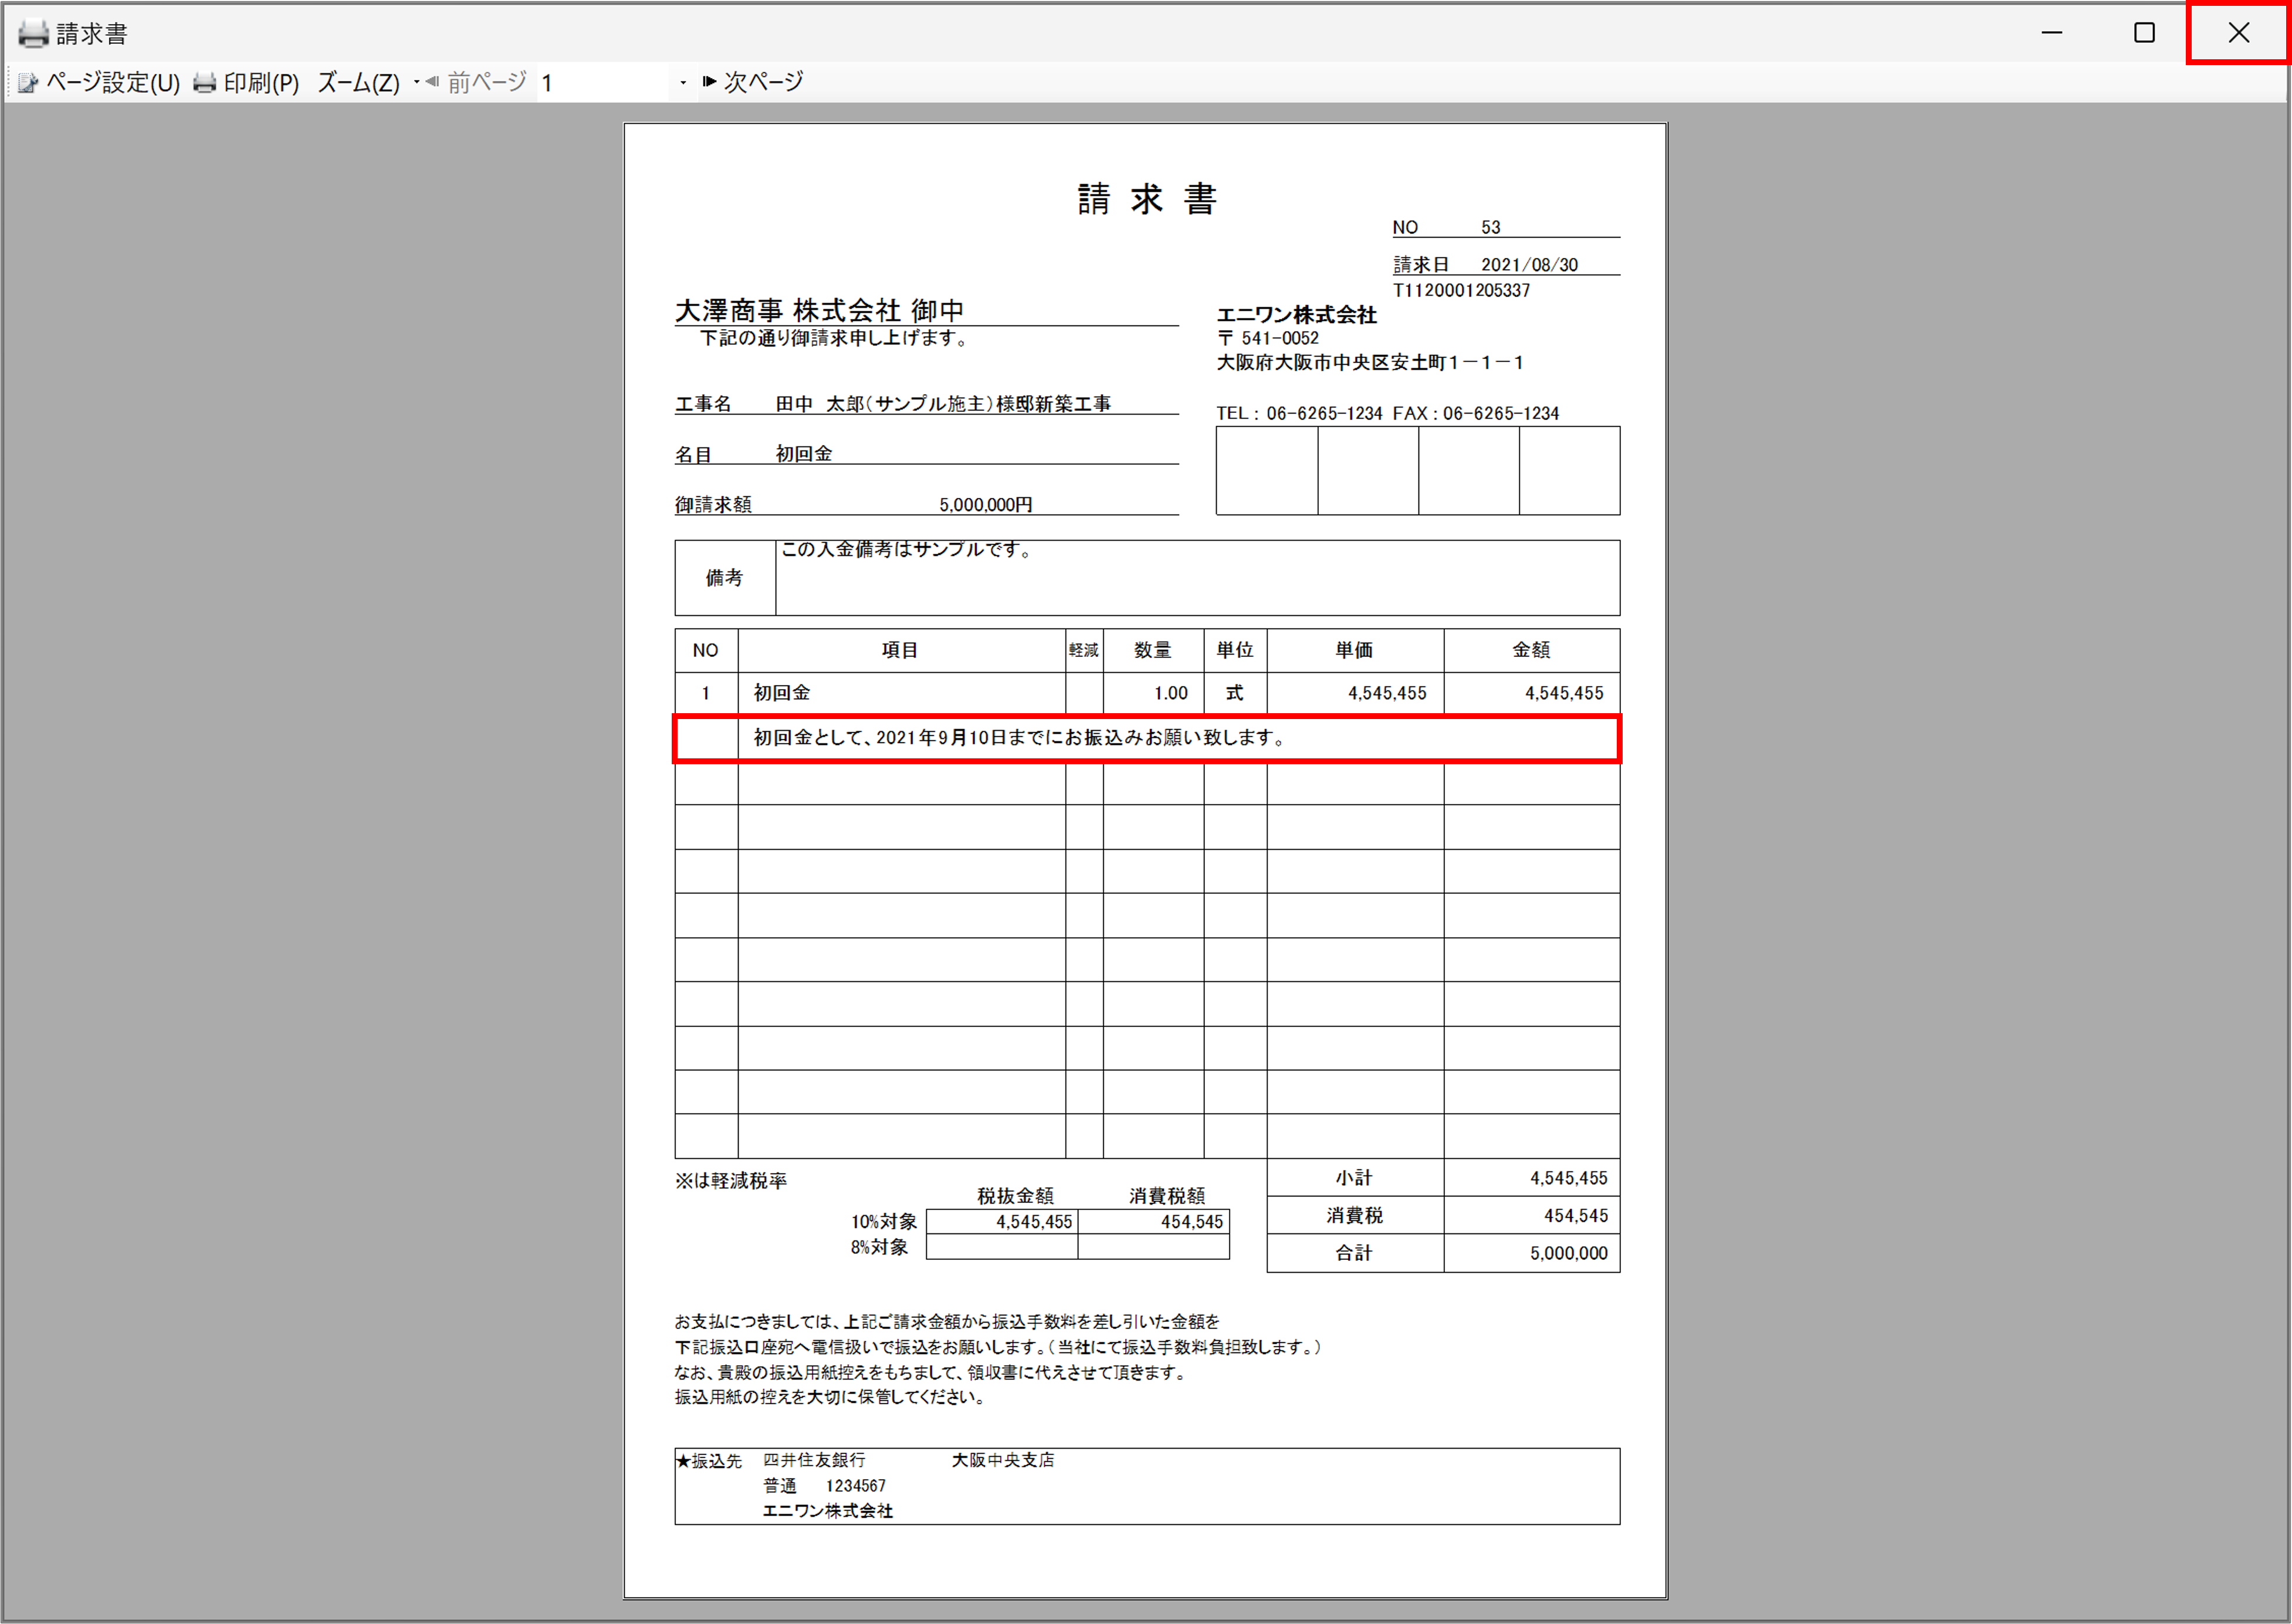Expand the page number dropdown arrow

683,83
